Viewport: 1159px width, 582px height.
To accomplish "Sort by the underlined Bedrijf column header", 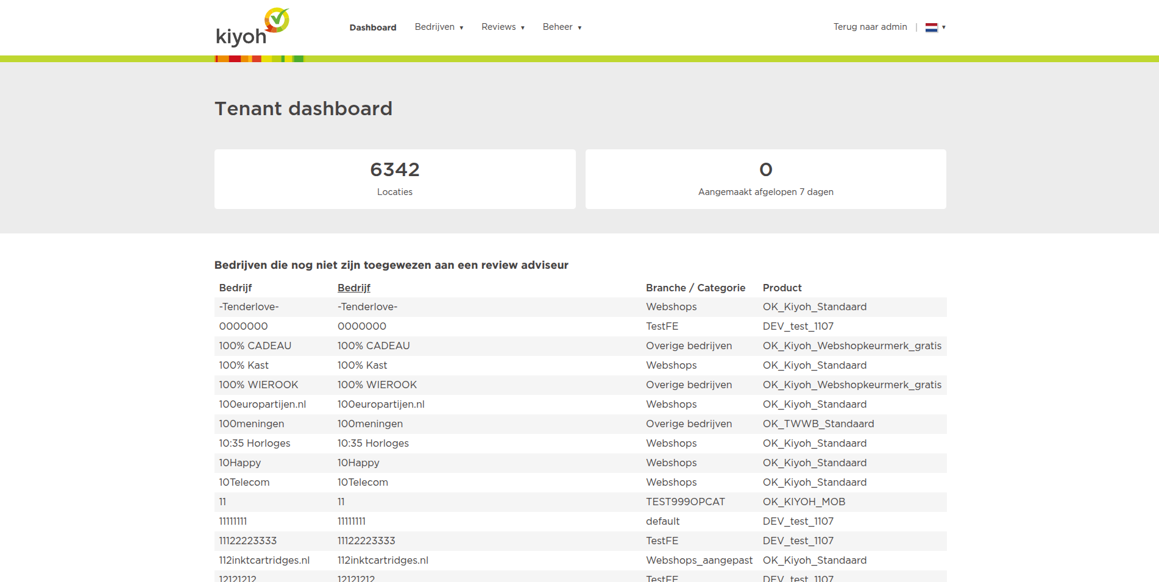I will [x=353, y=288].
